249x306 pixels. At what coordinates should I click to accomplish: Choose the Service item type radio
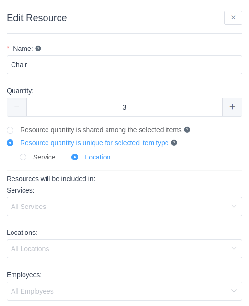click(x=23, y=157)
